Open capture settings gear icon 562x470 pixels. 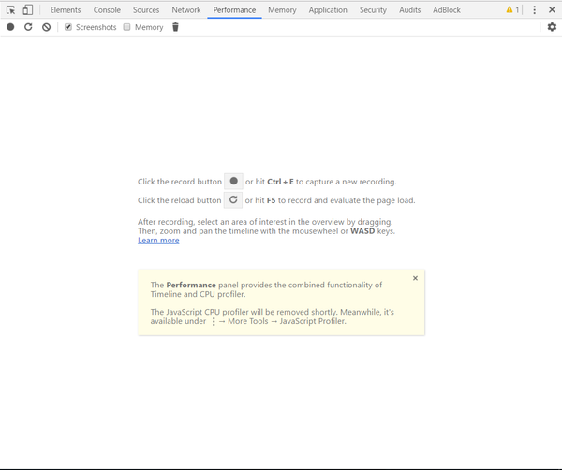552,27
